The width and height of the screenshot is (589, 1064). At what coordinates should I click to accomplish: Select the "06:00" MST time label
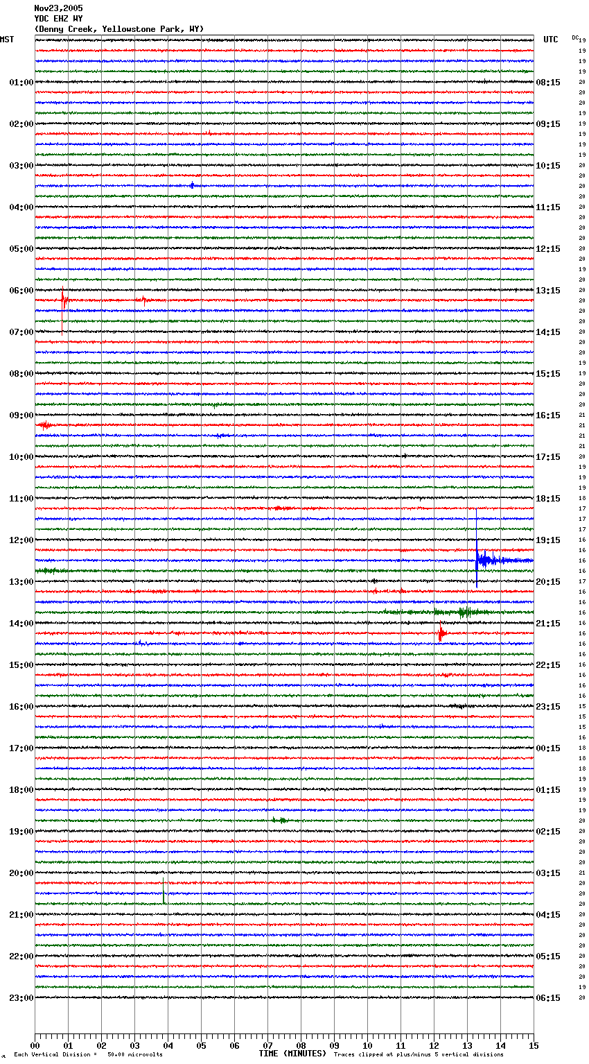coord(21,291)
